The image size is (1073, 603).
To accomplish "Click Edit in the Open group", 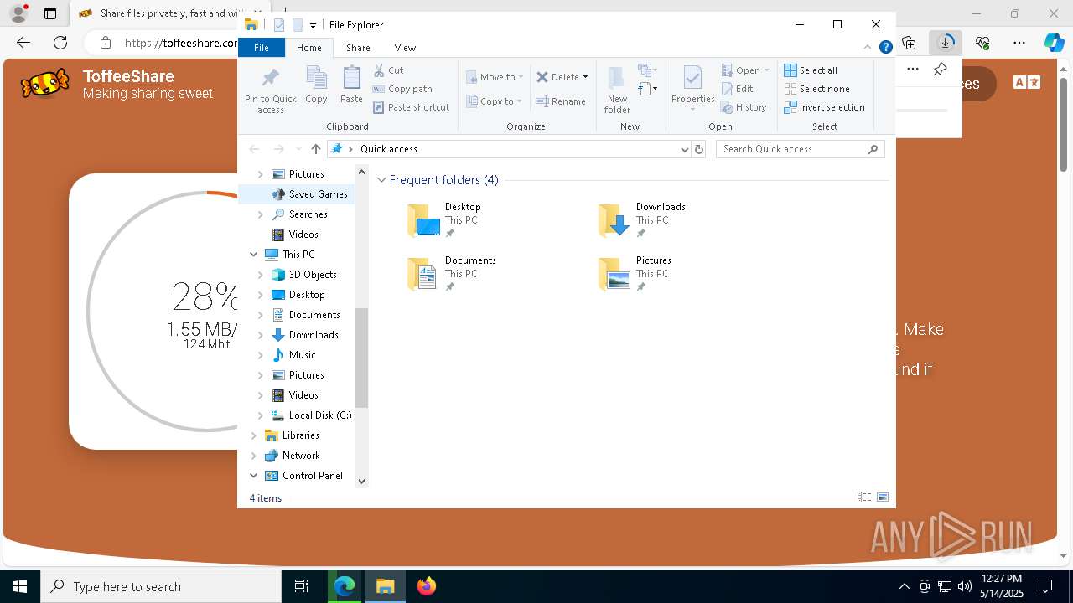I will 738,89.
